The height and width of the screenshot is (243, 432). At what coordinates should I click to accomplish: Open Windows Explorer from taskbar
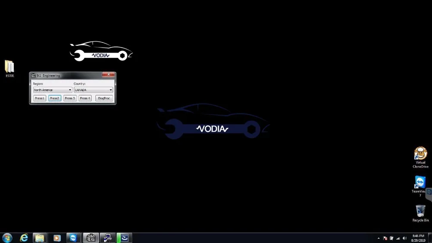(x=40, y=238)
